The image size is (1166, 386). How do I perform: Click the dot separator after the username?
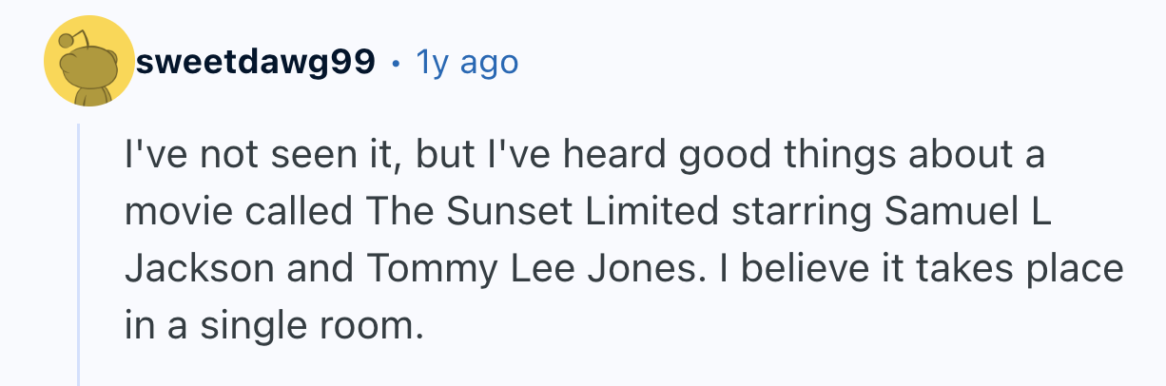click(396, 64)
